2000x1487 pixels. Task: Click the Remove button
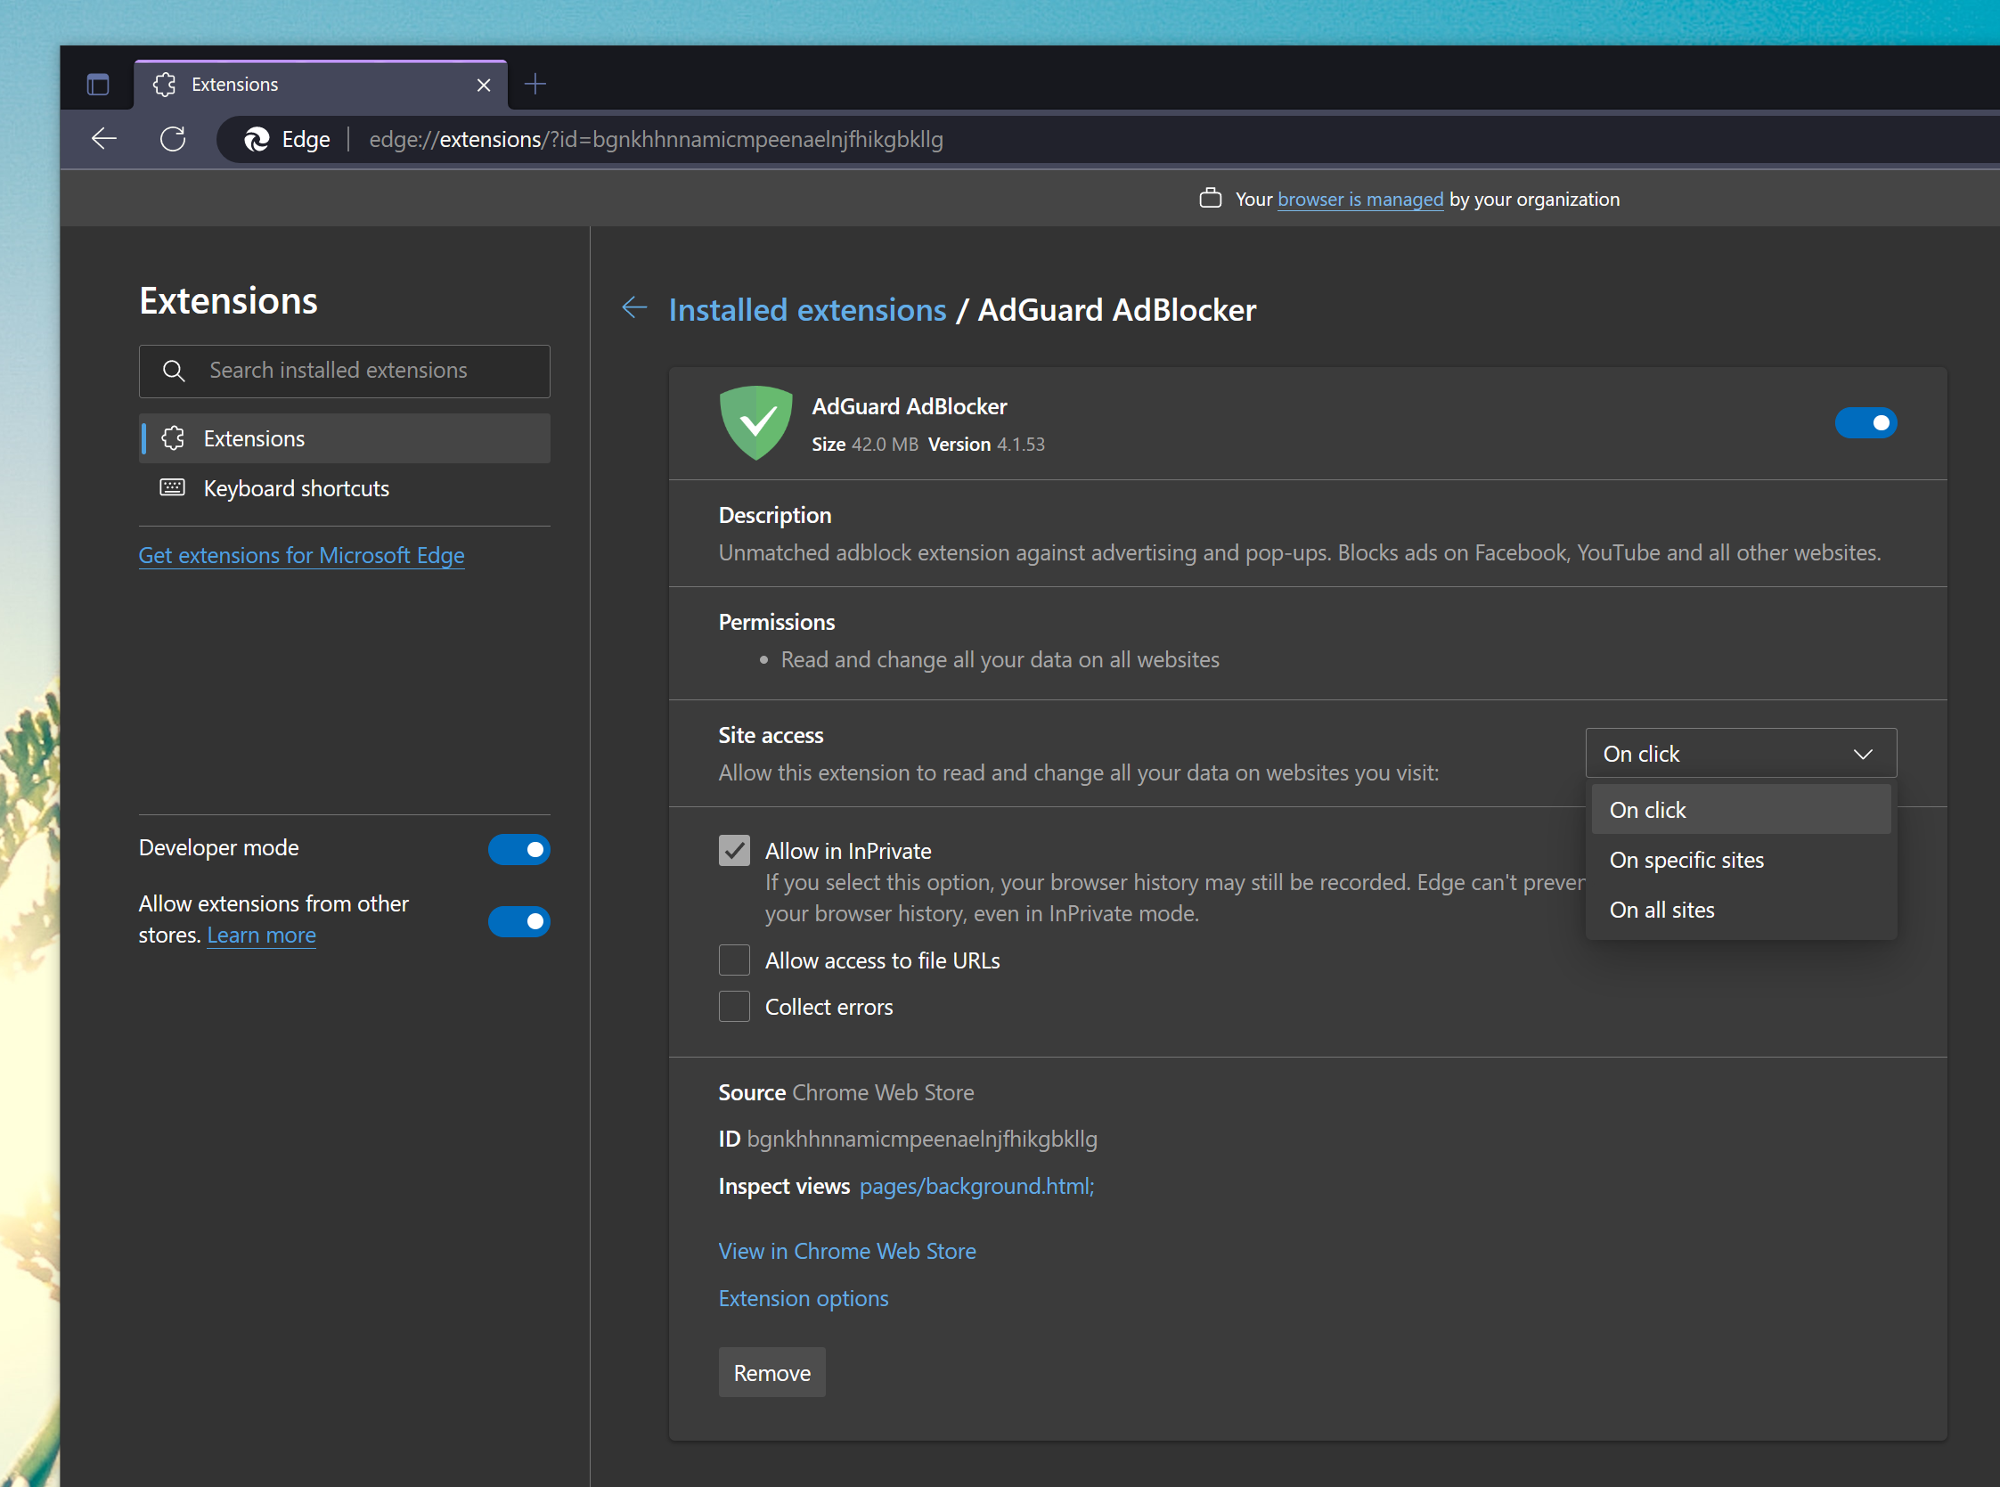(771, 1372)
